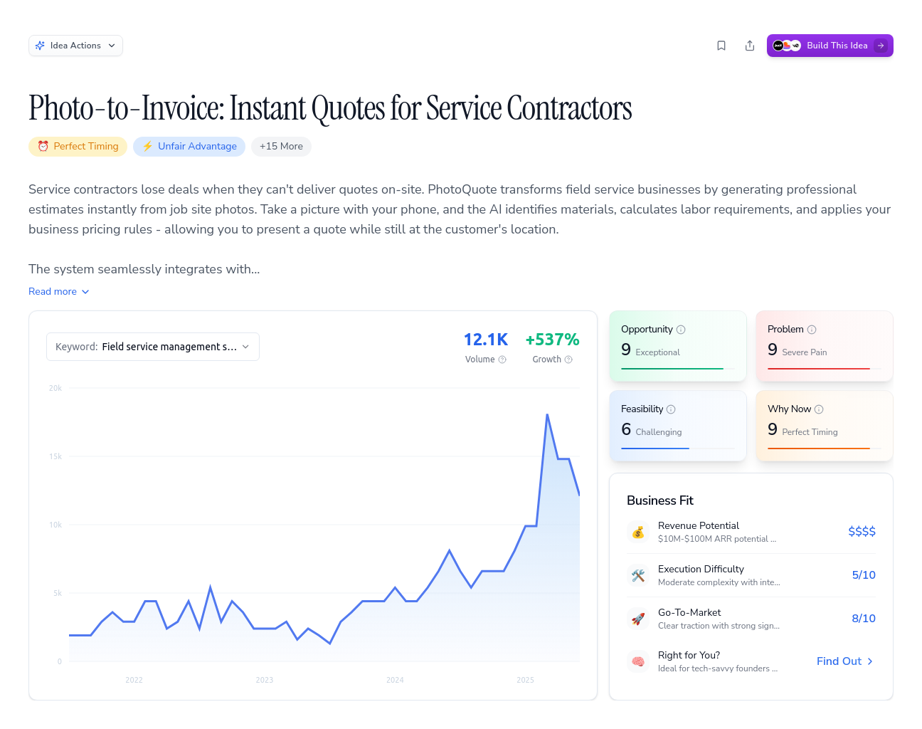Click the rocket icon for Go-To-Market
Screen dimensions: 922x729
coord(638,619)
